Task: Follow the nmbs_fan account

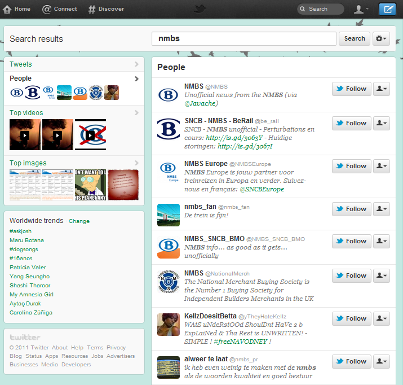Action: (351, 209)
